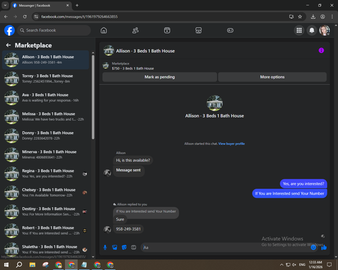Open Melissa 3 Beds 1 Bath House chat

pos(46,117)
